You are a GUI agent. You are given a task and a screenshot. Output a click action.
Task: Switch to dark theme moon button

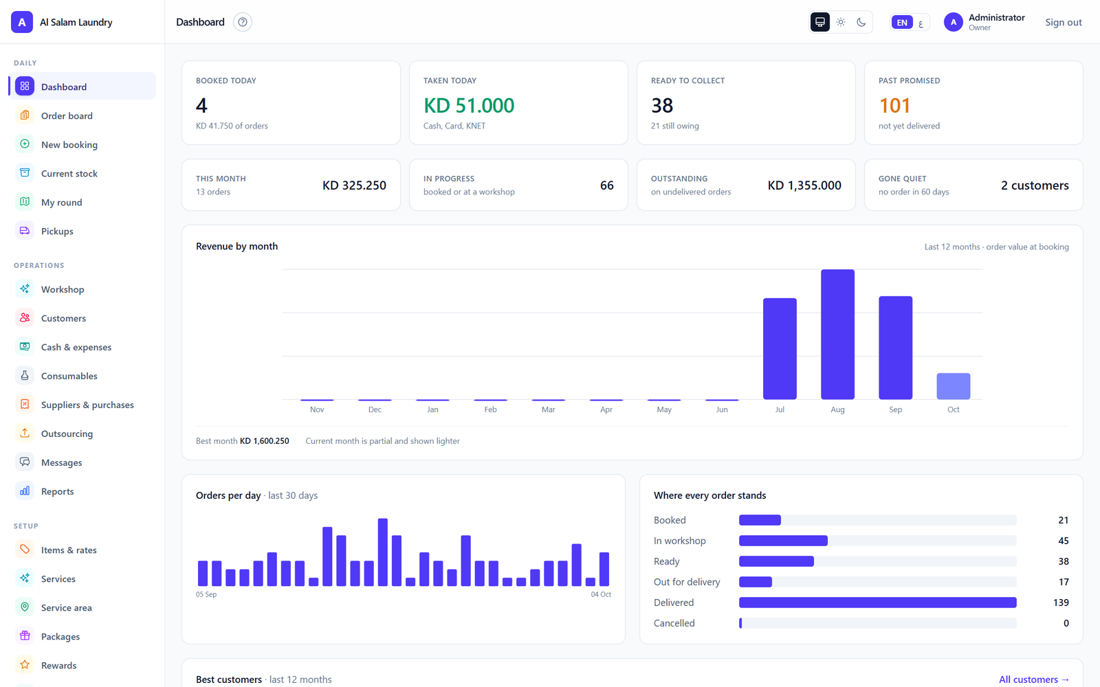click(x=861, y=22)
